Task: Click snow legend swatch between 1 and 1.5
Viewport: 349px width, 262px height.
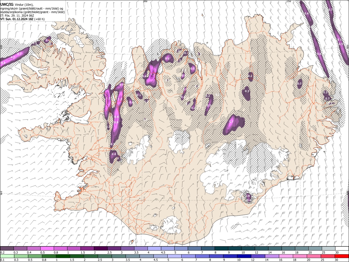Action: pos(74,248)
